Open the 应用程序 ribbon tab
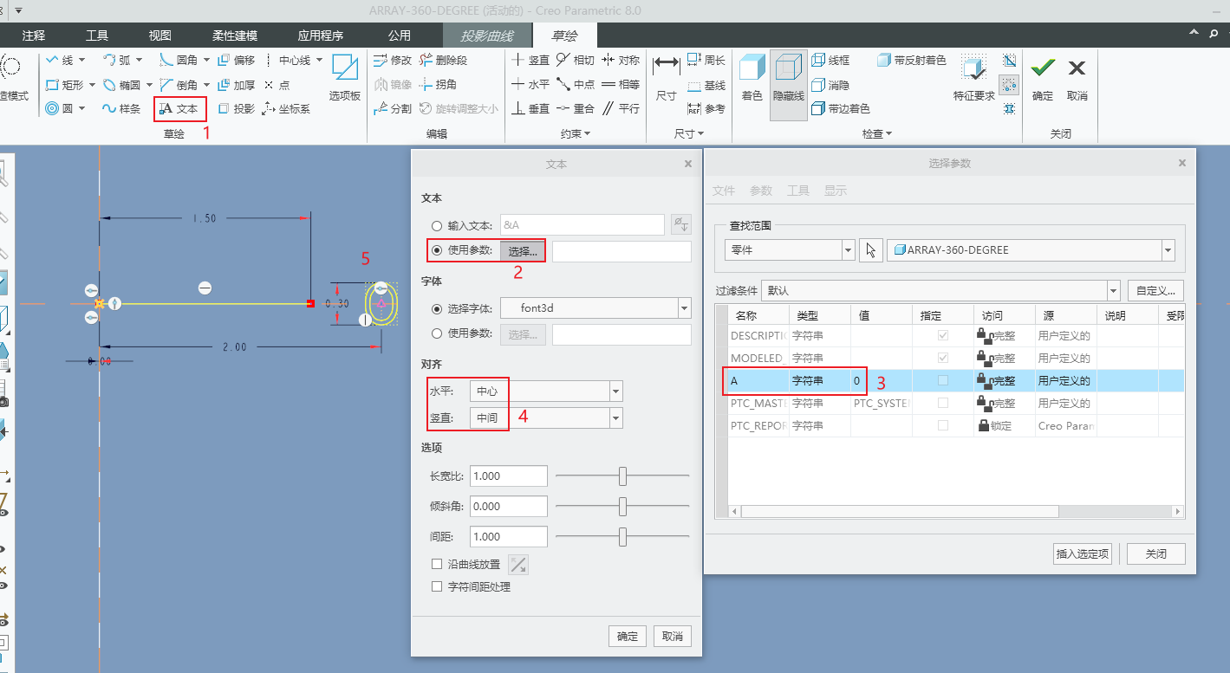This screenshot has height=673, width=1230. [321, 36]
